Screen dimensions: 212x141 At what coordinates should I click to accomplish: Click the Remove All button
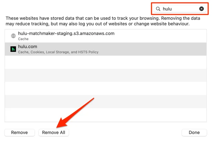(x=54, y=132)
